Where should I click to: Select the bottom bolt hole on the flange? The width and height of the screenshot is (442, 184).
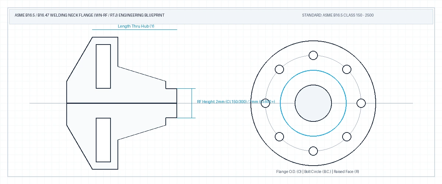pyautogui.click(x=313, y=151)
